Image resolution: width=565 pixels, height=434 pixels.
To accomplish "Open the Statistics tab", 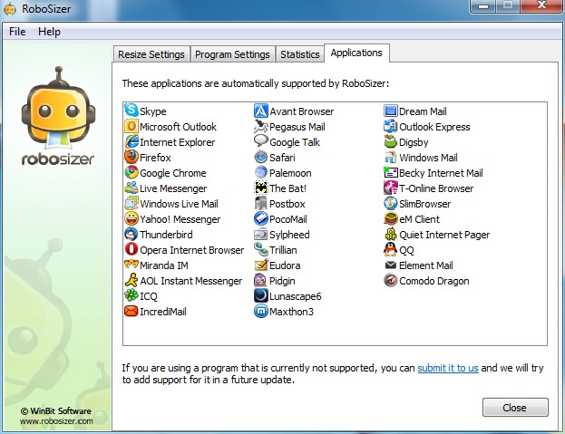I will (x=300, y=54).
